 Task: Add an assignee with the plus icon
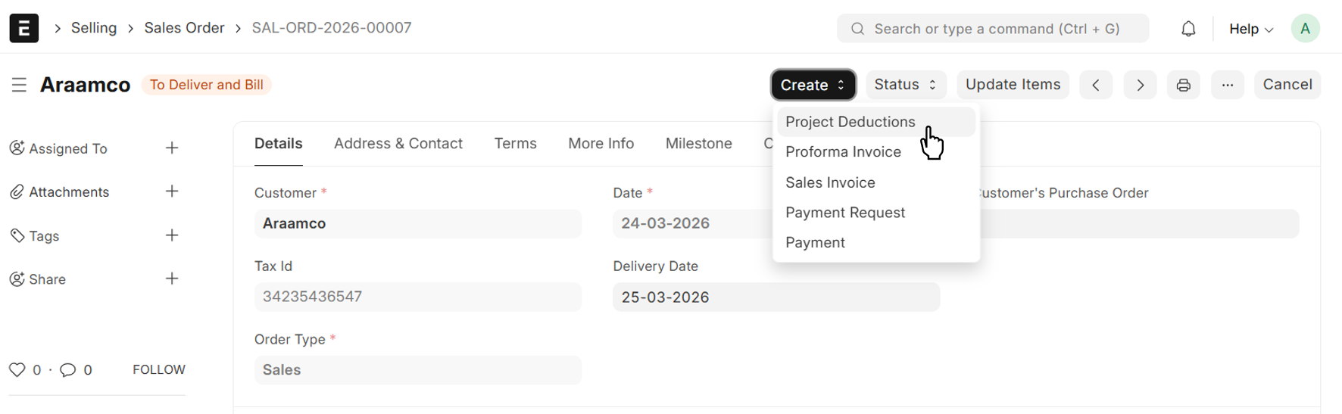(x=172, y=148)
